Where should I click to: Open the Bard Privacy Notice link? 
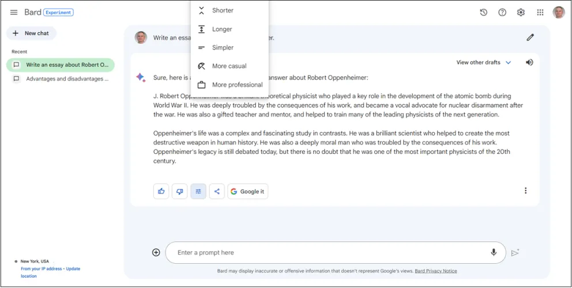point(436,271)
